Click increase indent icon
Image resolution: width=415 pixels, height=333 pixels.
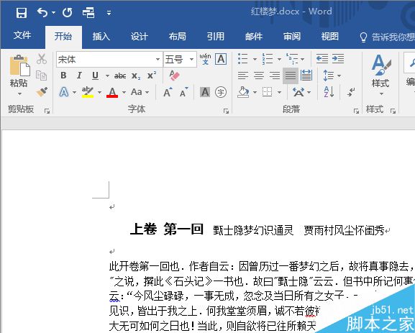coord(338,58)
